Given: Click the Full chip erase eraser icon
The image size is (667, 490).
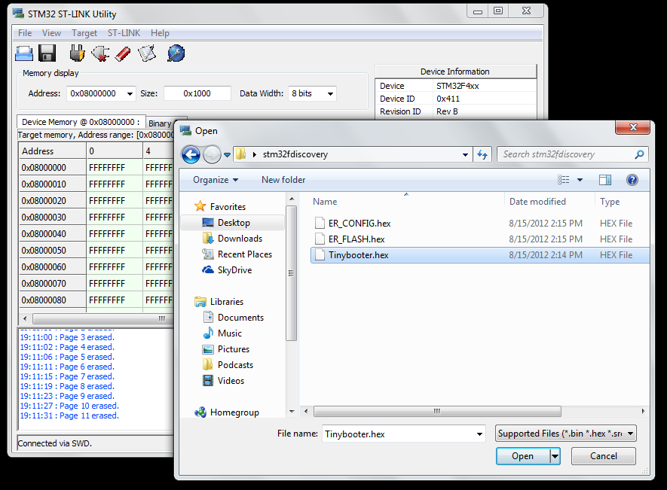Looking at the screenshot, I should pos(123,53).
